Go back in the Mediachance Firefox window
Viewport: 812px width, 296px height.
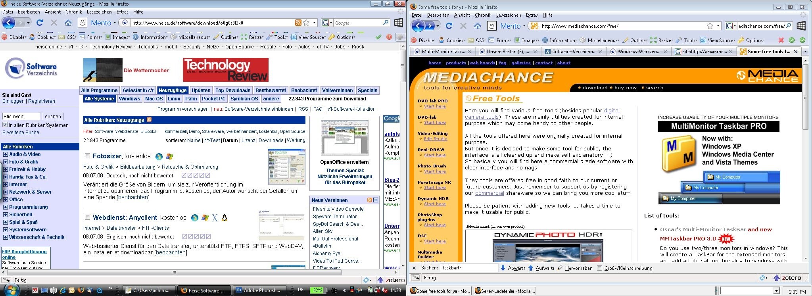tap(418, 26)
